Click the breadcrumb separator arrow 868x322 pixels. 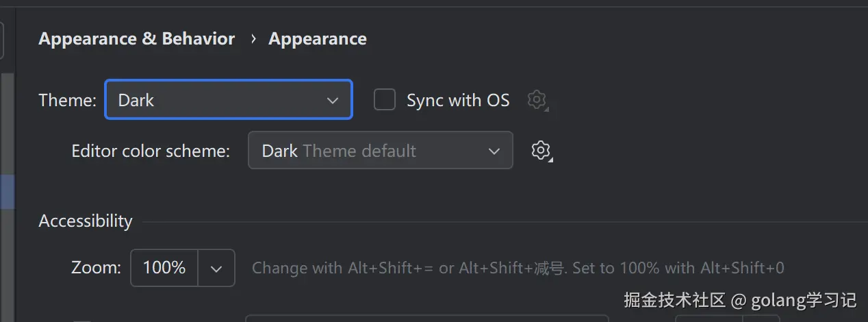(x=253, y=39)
